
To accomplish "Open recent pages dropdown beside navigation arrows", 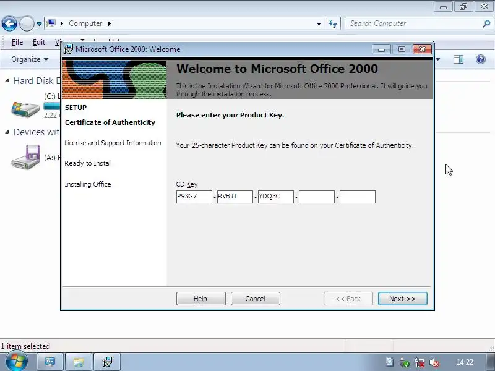I will click(x=39, y=24).
